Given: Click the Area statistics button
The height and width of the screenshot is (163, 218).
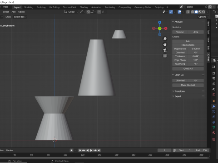Looking at the screenshot, I should coord(196,32).
